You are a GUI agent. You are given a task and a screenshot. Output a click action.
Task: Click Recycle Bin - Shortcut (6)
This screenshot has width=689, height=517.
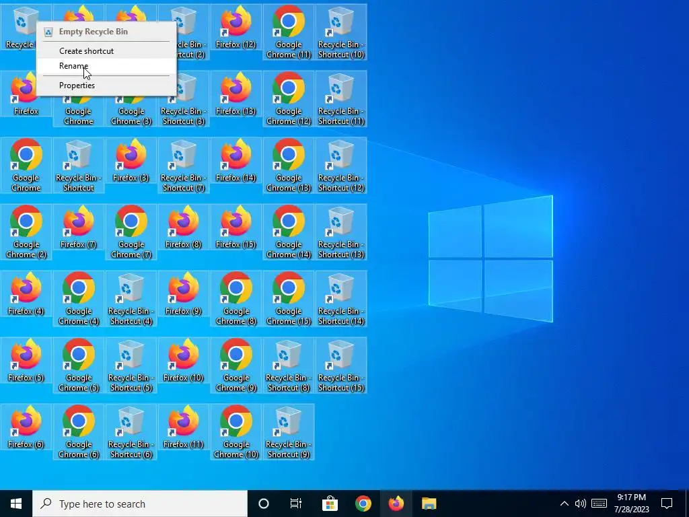coord(131,432)
